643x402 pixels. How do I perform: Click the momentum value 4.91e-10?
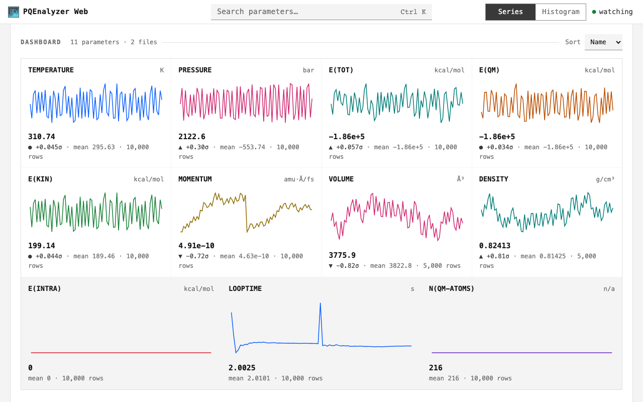pos(196,246)
